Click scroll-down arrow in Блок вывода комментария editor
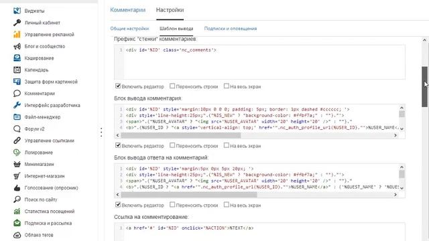This screenshot has height=241, width=429. pyautogui.click(x=402, y=129)
